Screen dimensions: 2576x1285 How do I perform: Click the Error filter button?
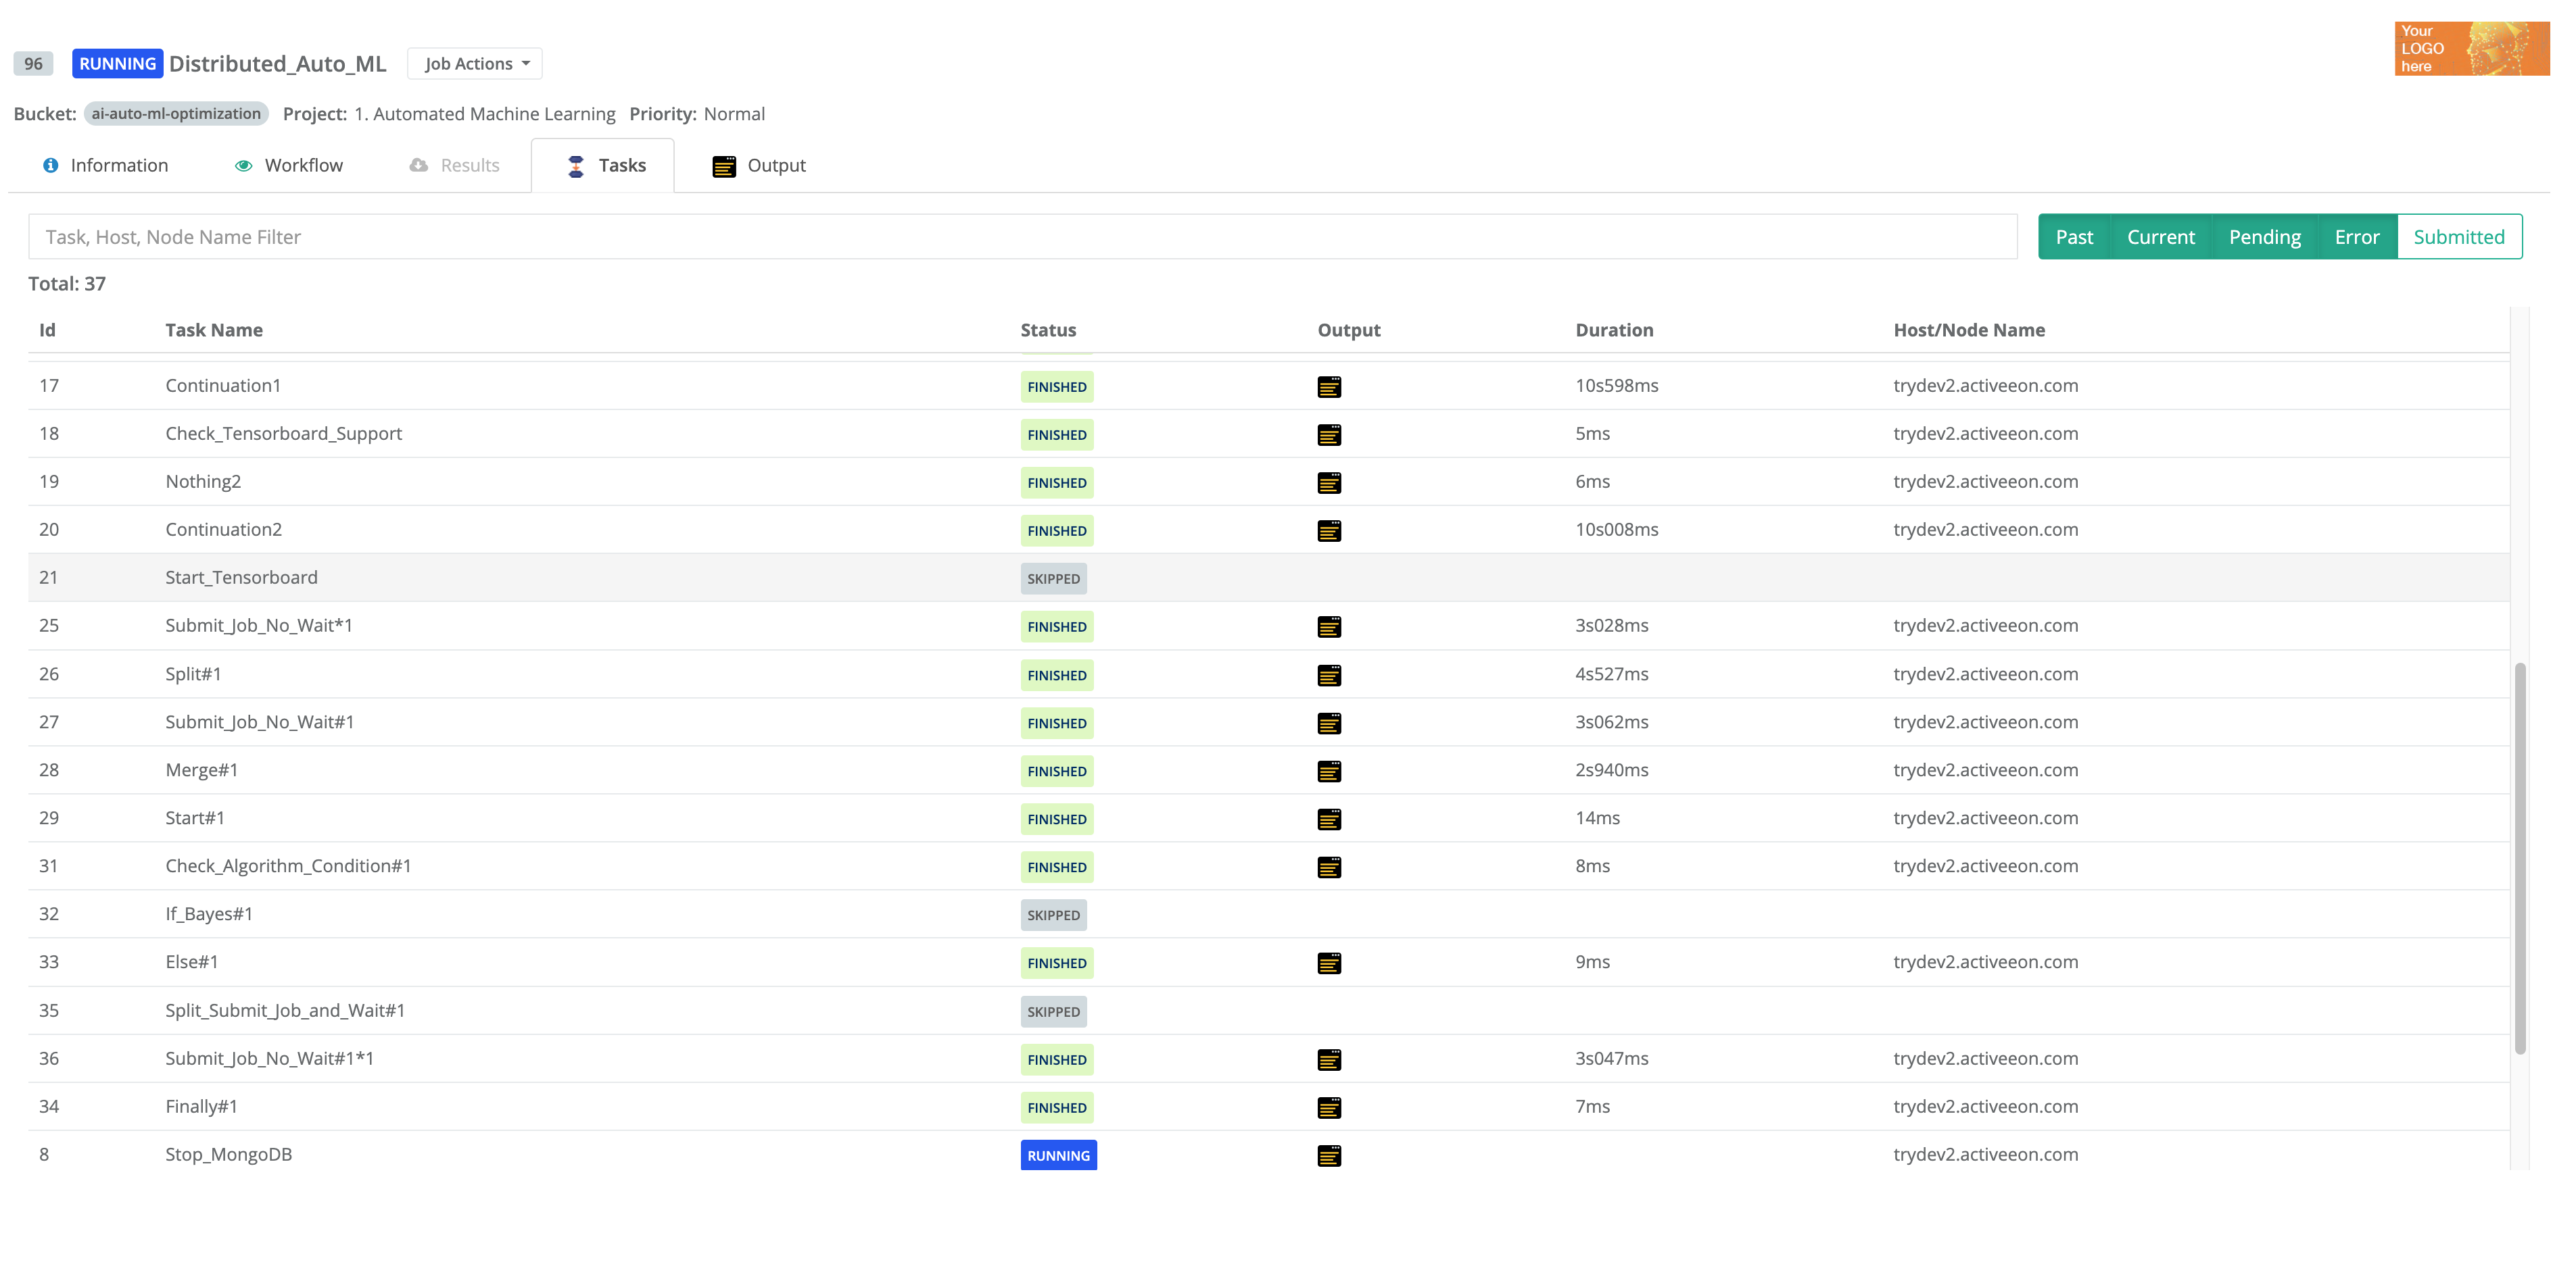coord(2356,236)
